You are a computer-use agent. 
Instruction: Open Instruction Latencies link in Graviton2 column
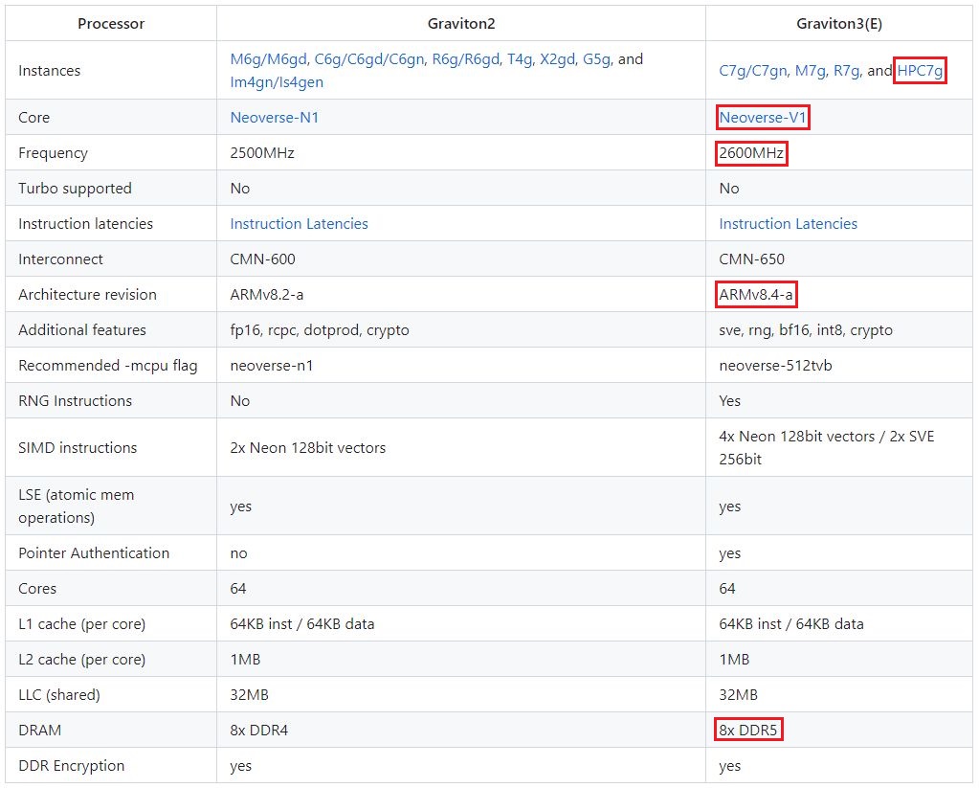coord(299,224)
